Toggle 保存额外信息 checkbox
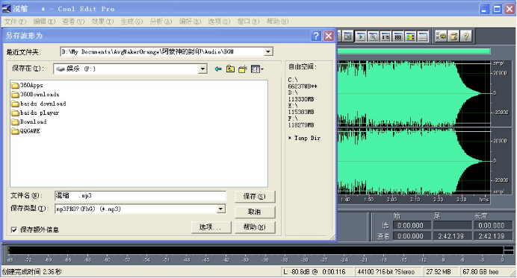The image size is (517, 278). [x=14, y=230]
